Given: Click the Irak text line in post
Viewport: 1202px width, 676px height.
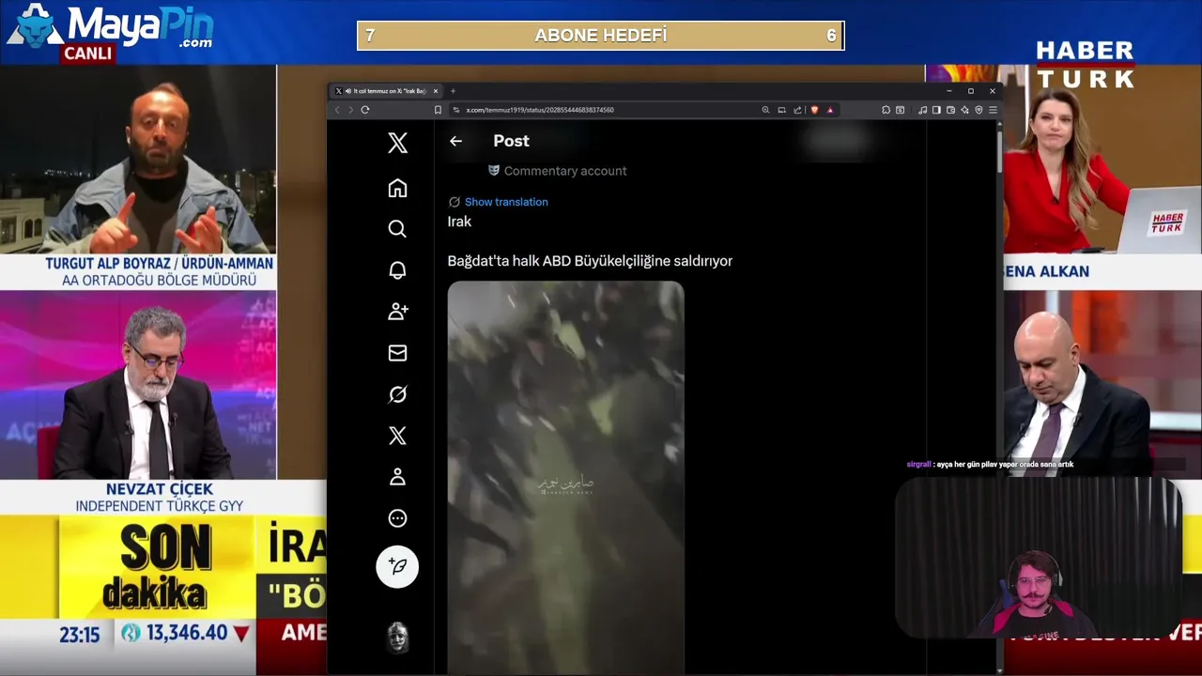Looking at the screenshot, I should (459, 222).
